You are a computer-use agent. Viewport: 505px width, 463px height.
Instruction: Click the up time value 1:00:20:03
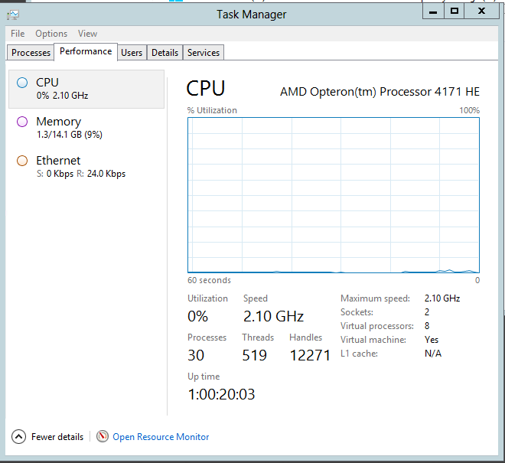click(221, 394)
